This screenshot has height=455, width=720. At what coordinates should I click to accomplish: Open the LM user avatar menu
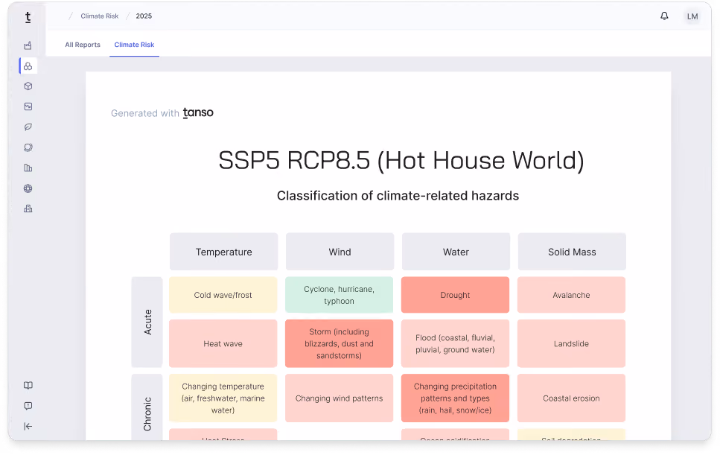[x=692, y=16]
